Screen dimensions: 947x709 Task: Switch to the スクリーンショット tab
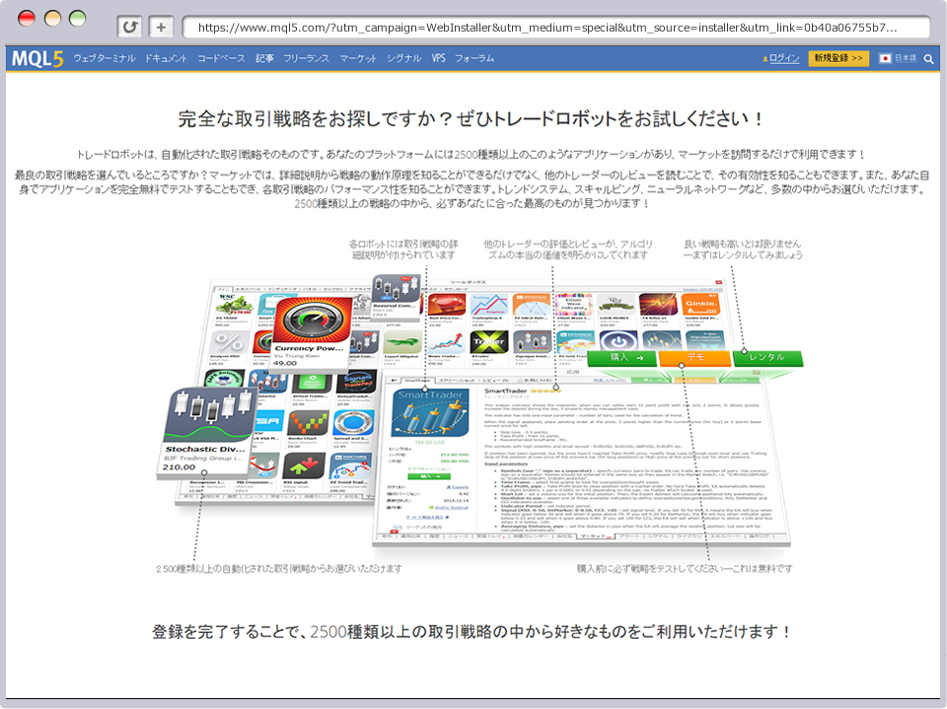455,380
